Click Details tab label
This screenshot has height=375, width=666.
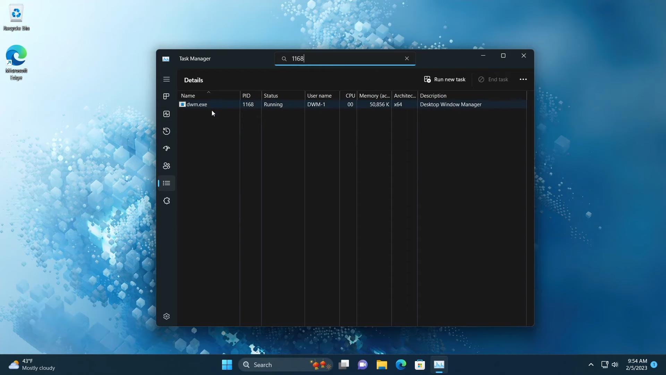[194, 80]
